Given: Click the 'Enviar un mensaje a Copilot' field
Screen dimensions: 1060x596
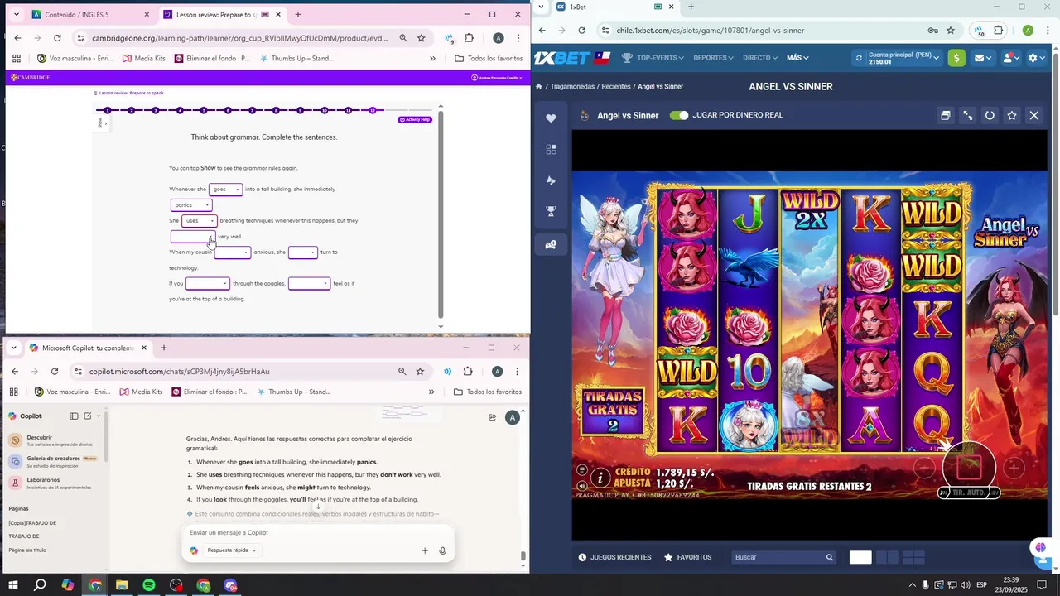Looking at the screenshot, I should pos(318,532).
